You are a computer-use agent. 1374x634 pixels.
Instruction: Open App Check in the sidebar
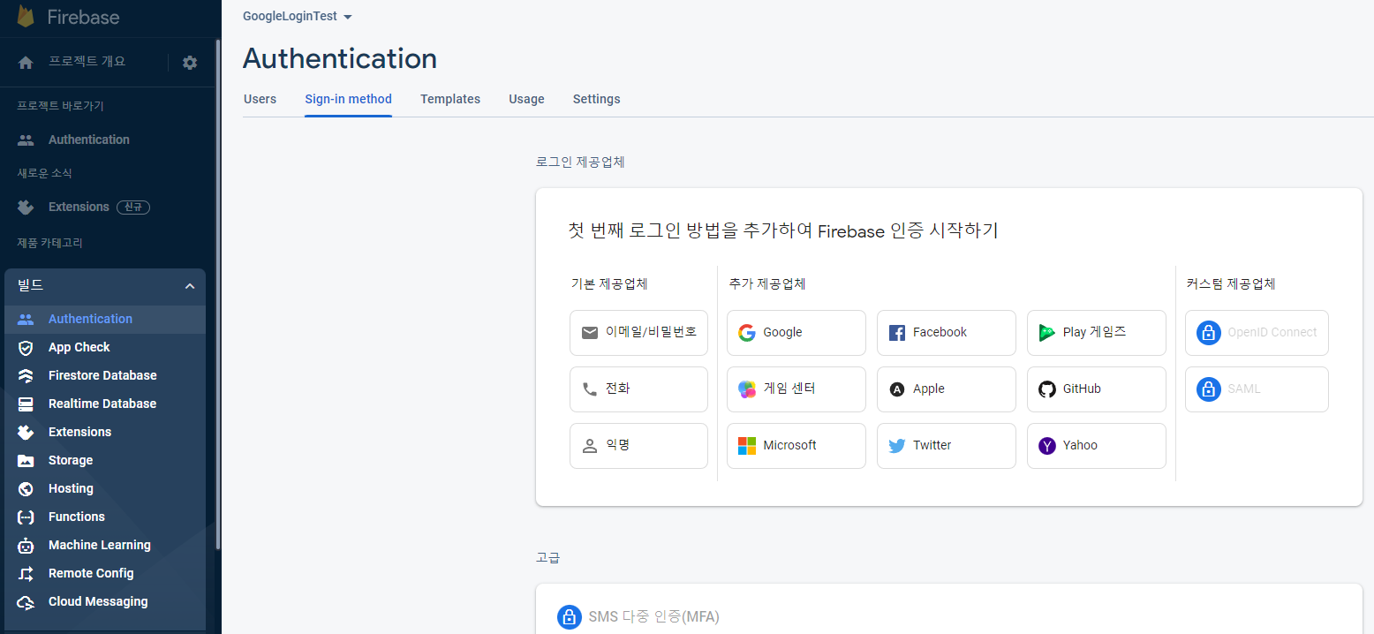click(x=105, y=348)
